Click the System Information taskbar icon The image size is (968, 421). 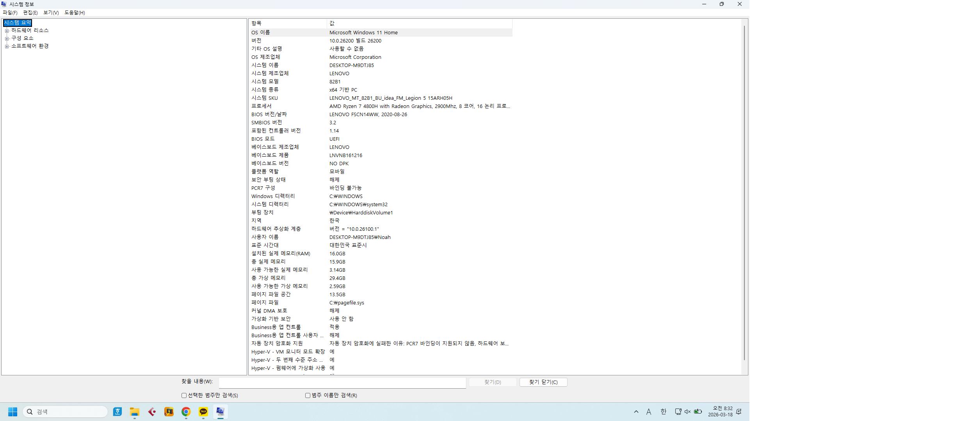(x=221, y=412)
